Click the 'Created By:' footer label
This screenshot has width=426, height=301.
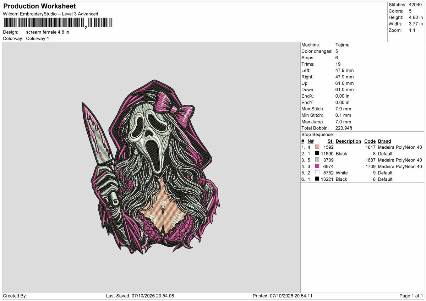click(15, 296)
